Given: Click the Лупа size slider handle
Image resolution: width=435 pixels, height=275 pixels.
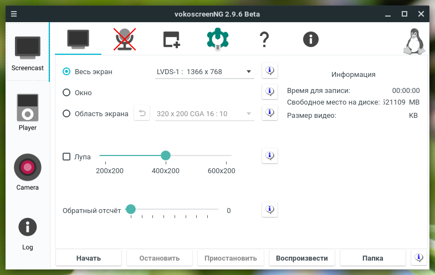Looking at the screenshot, I should [166, 155].
